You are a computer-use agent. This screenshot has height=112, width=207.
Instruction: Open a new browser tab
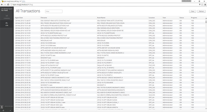[x=23, y=1]
